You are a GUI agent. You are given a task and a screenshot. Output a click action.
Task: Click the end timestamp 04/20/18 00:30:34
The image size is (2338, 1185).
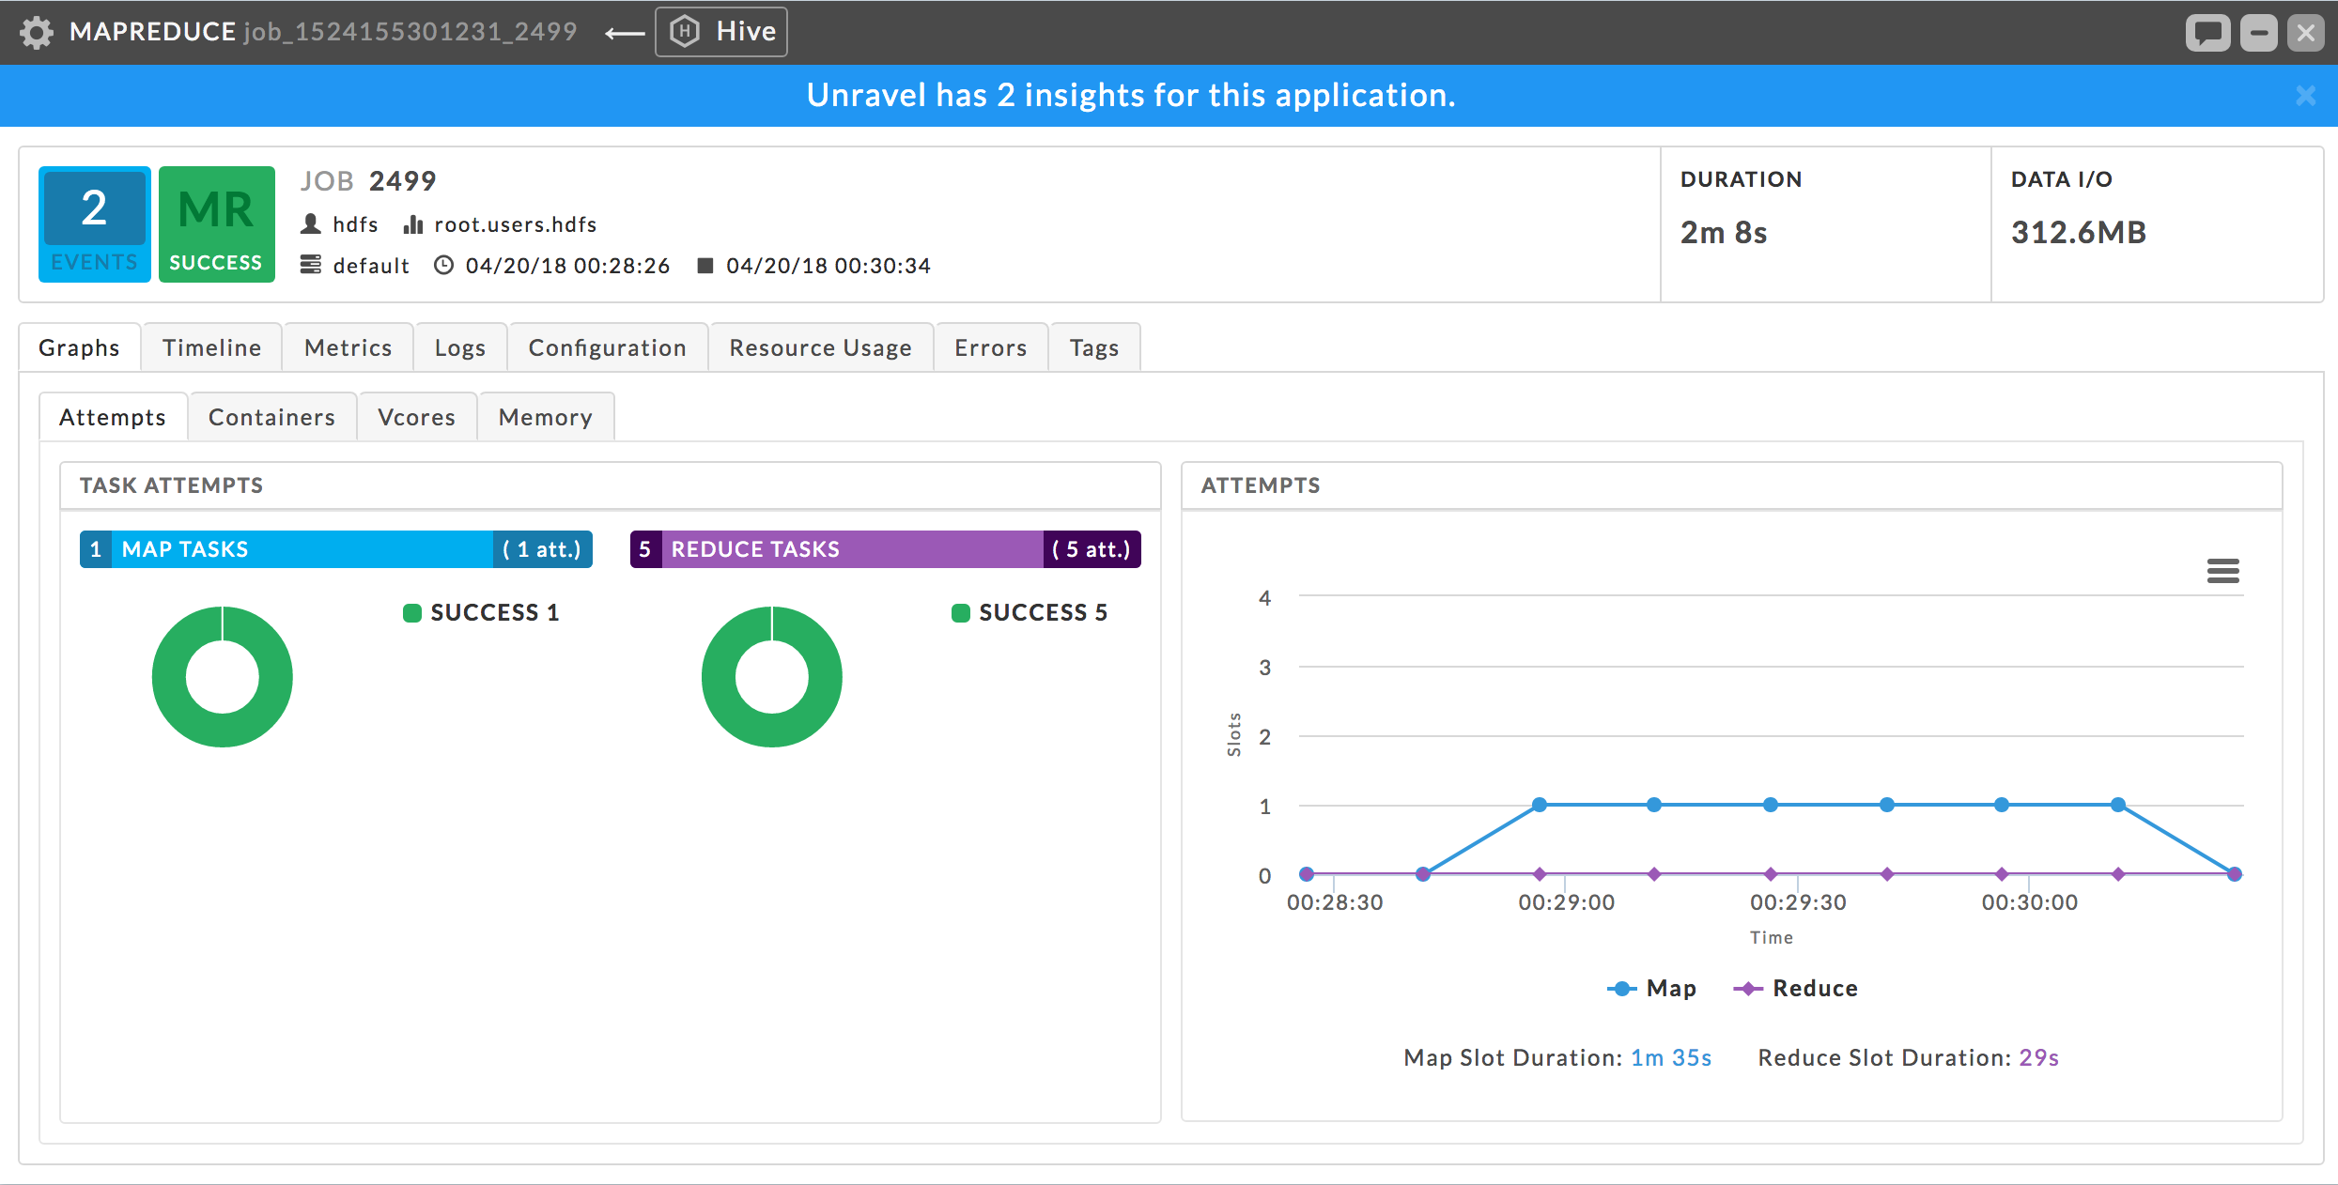pos(828,266)
